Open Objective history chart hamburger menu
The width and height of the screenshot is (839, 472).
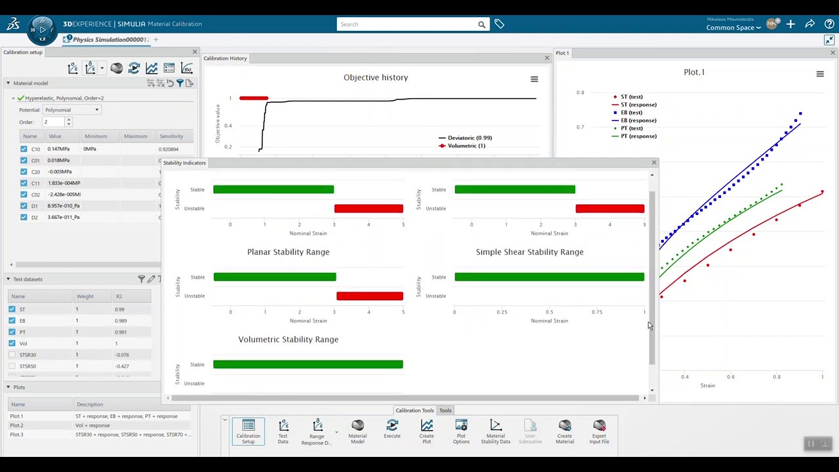(x=534, y=79)
